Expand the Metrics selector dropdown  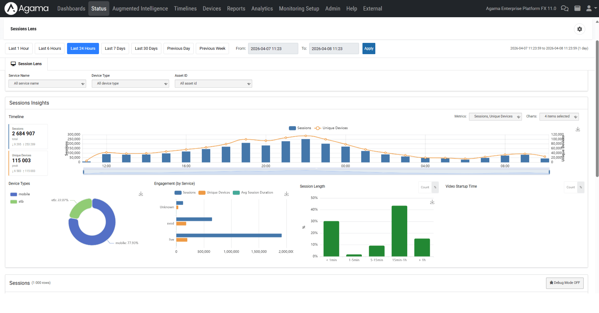[495, 116]
